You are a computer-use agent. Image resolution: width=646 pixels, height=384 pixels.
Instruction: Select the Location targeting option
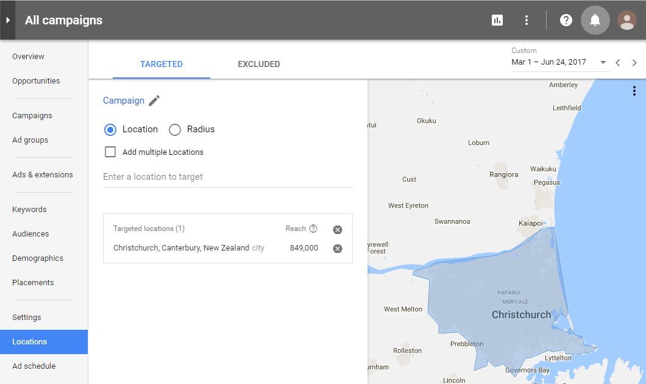pyautogui.click(x=110, y=129)
